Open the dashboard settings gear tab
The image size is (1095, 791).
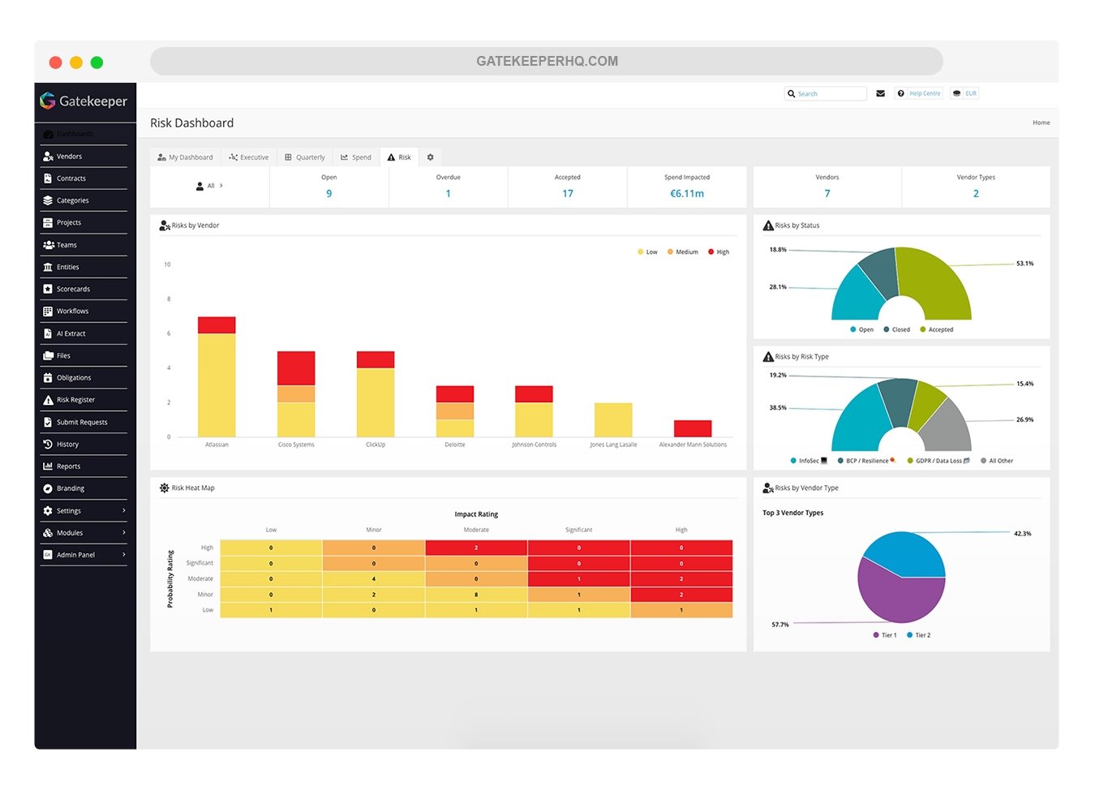(430, 157)
